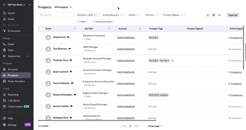Click the sort order arrows icon
246x130 pixels.
pos(220,15)
